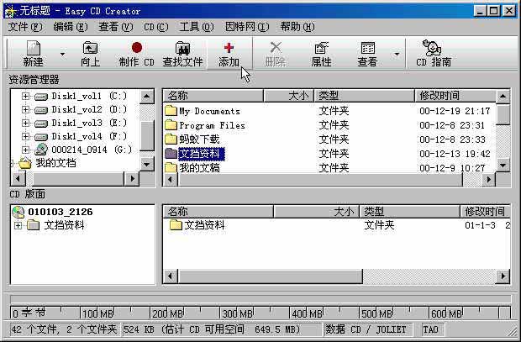Click the Easy CD Creator title bar icon
The height and width of the screenshot is (342, 521).
(x=11, y=11)
